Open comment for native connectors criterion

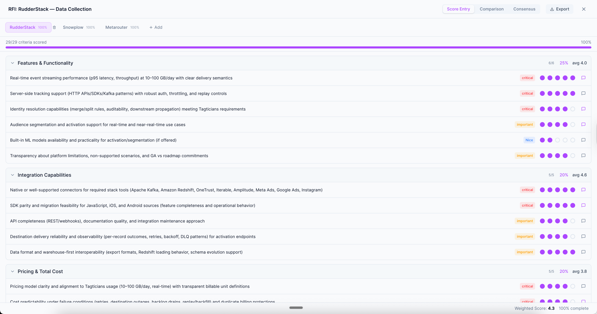[583, 190]
